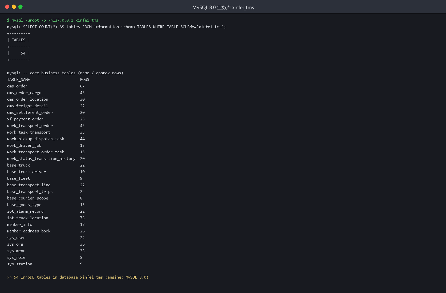Click the work_status_transition_history row
Image resolution: width=446 pixels, height=293 pixels.
[x=46, y=159]
